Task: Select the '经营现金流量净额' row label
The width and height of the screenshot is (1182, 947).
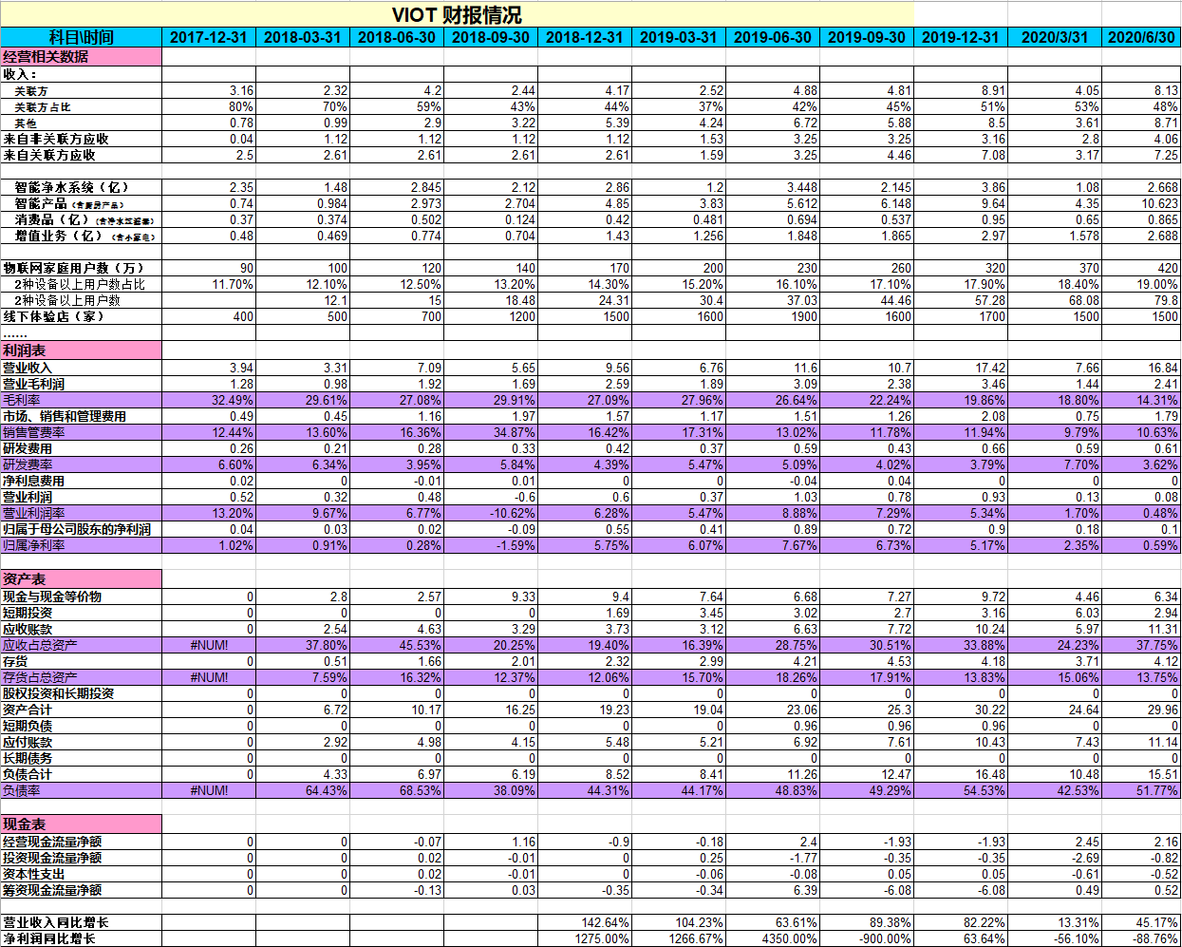Action: coord(52,842)
